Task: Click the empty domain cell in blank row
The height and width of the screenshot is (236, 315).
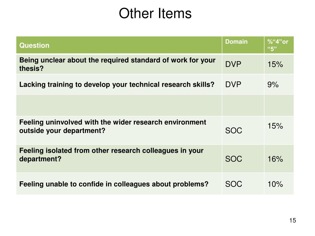Action: coord(243,105)
